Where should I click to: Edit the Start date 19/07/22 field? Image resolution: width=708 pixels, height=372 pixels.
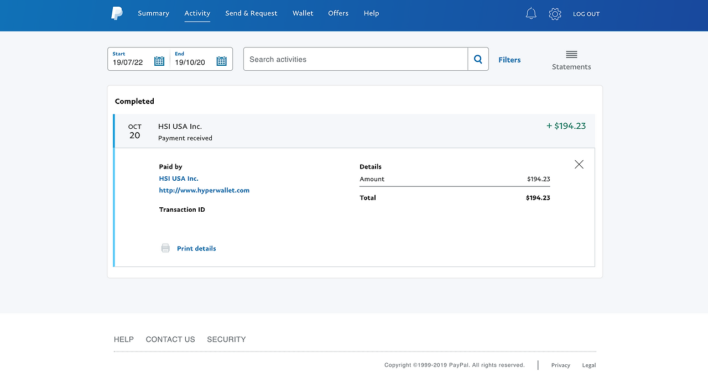(x=128, y=62)
